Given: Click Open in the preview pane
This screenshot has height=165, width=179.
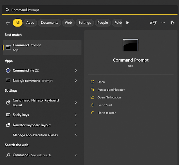Looking at the screenshot, I should pyautogui.click(x=101, y=82).
